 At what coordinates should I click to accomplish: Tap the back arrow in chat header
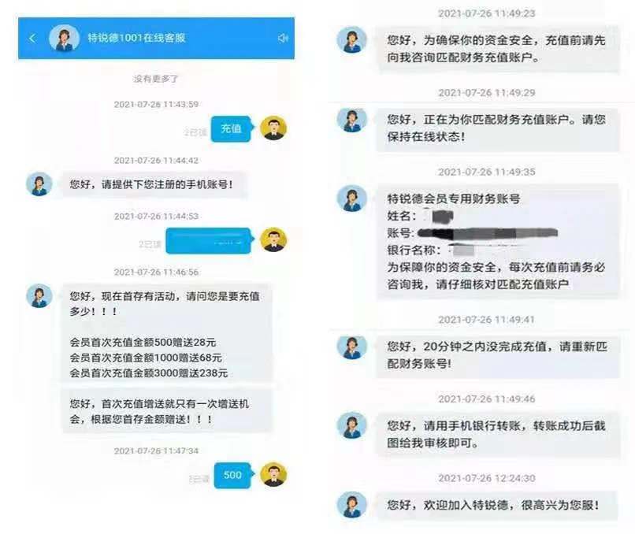pos(32,39)
